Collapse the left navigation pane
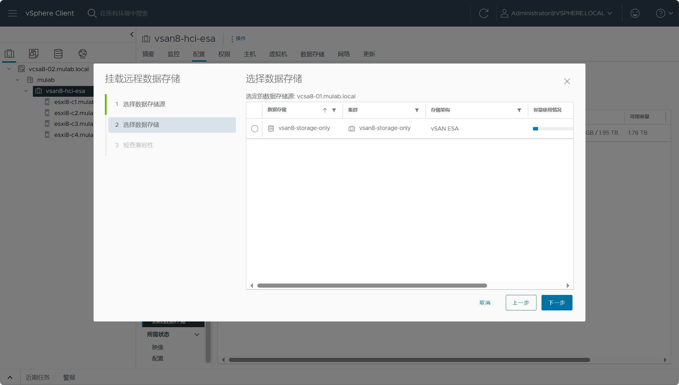 point(132,34)
